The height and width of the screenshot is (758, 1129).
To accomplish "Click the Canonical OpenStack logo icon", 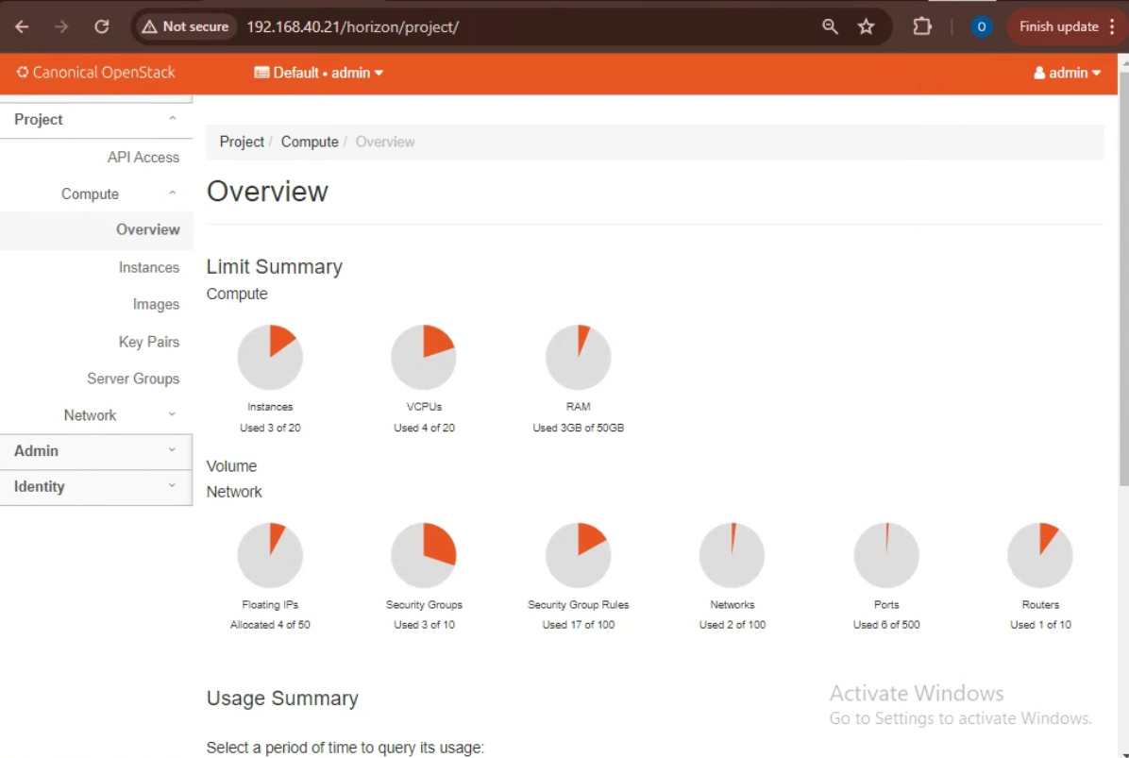I will [23, 73].
